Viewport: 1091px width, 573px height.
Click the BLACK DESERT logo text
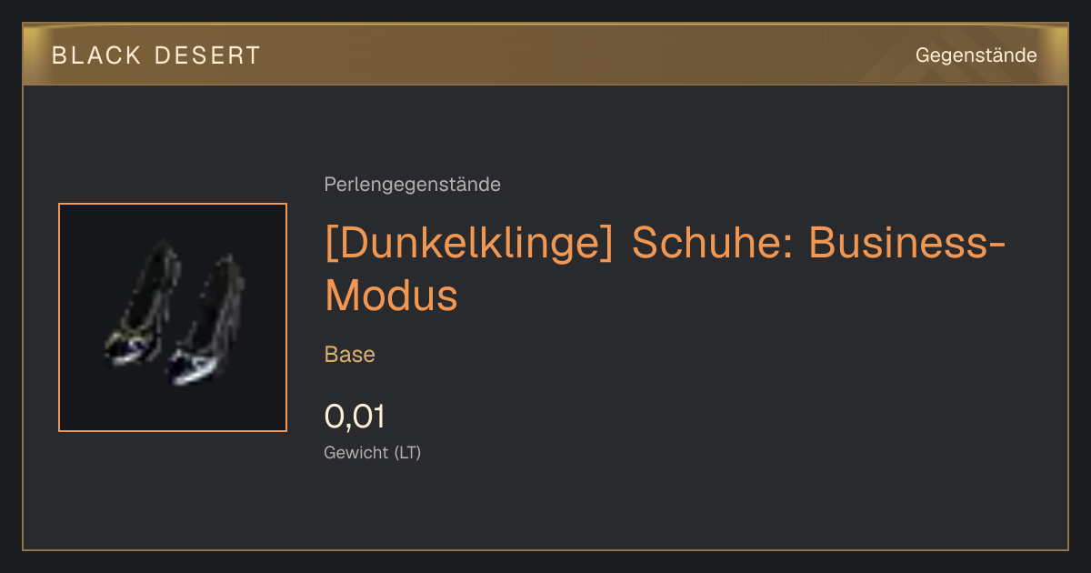coord(156,55)
